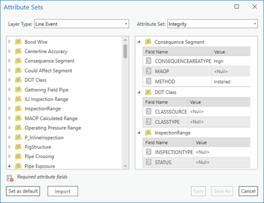Click the Bond Wire layer icon
The image size is (264, 203).
pos(18,42)
